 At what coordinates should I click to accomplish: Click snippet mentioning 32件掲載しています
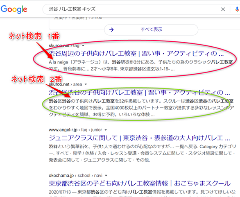tap(141, 108)
